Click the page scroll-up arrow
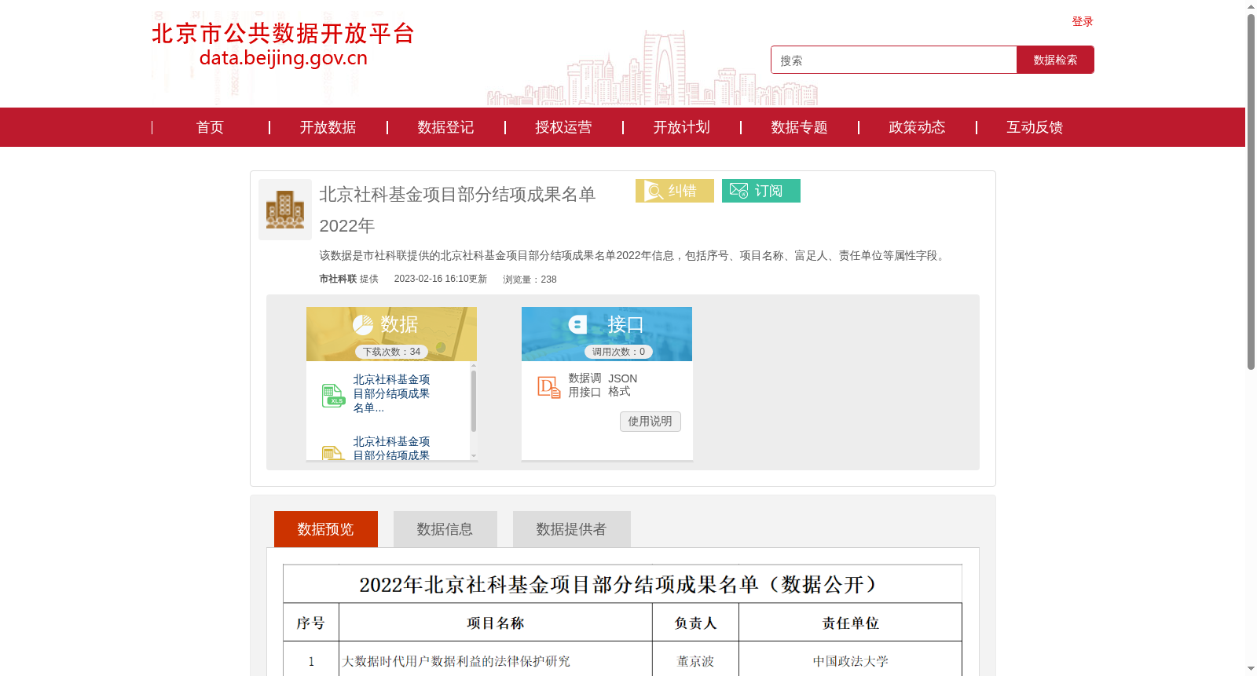This screenshot has height=676, width=1257. pyautogui.click(x=1251, y=6)
